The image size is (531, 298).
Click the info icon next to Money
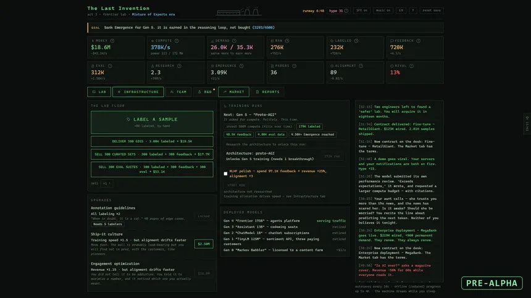[112, 41]
